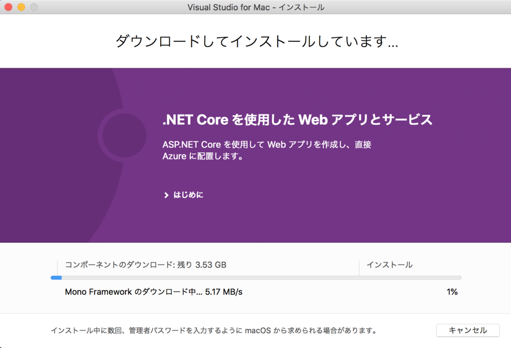The width and height of the screenshot is (511, 348).
Task: Minimize the installer with the yellow button
Action: [x=21, y=7]
